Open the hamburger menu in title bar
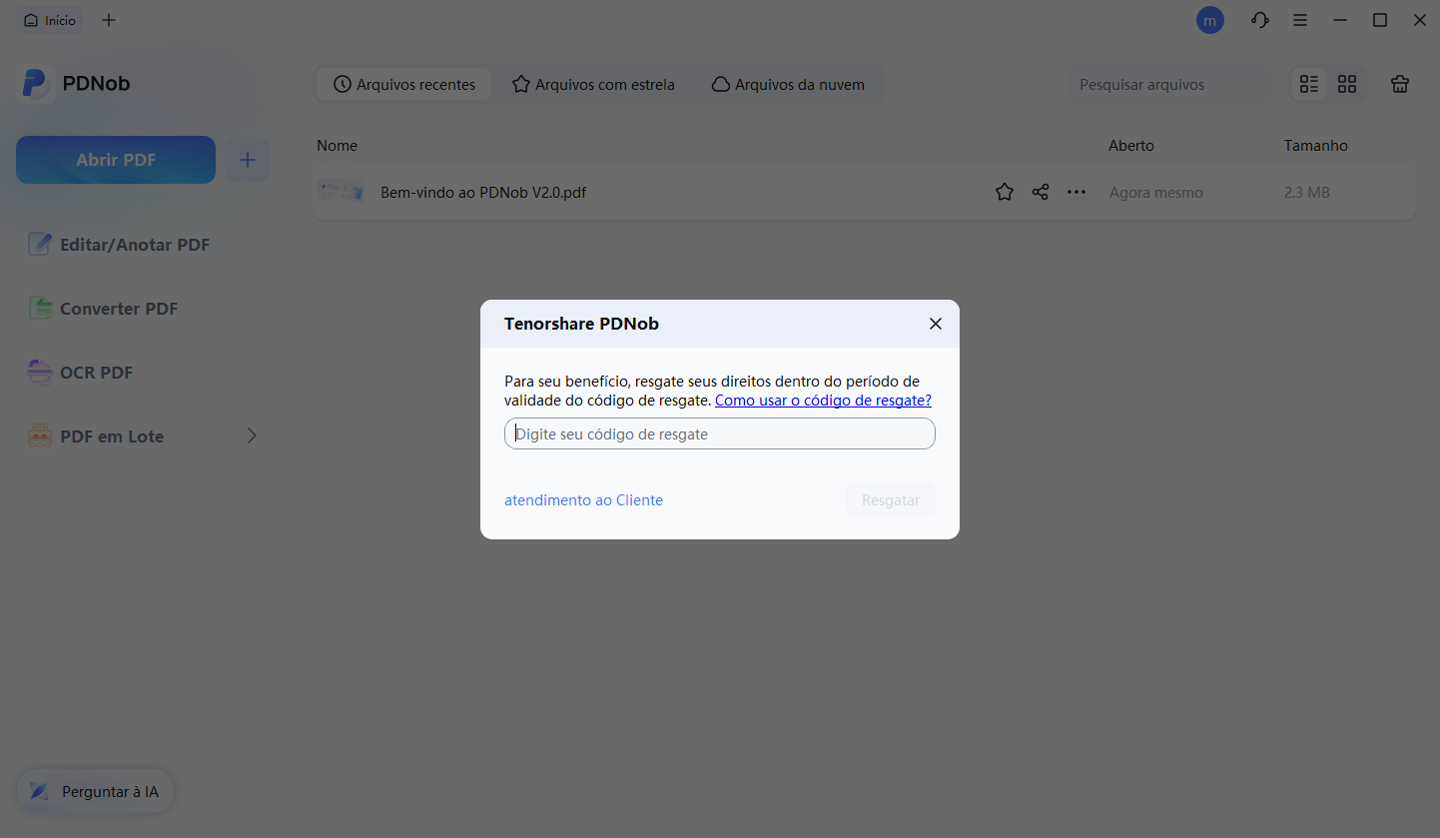Viewport: 1440px width, 838px height. click(x=1300, y=20)
